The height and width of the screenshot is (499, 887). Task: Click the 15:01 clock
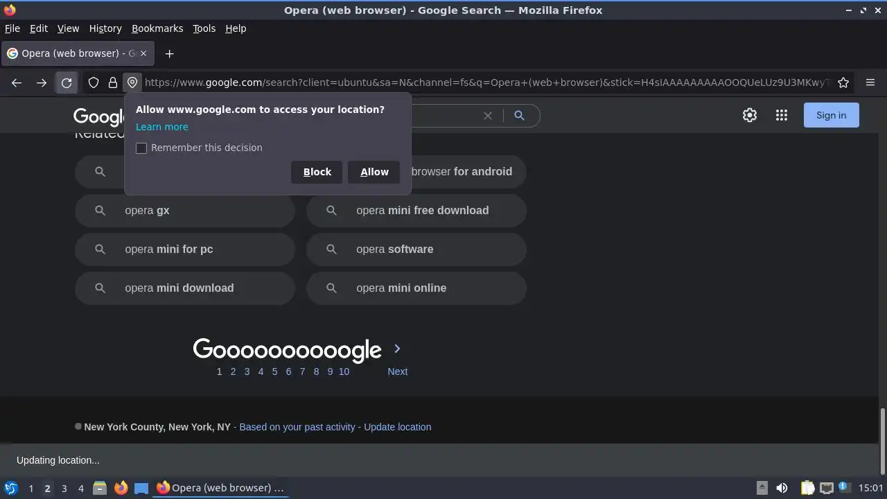point(870,488)
